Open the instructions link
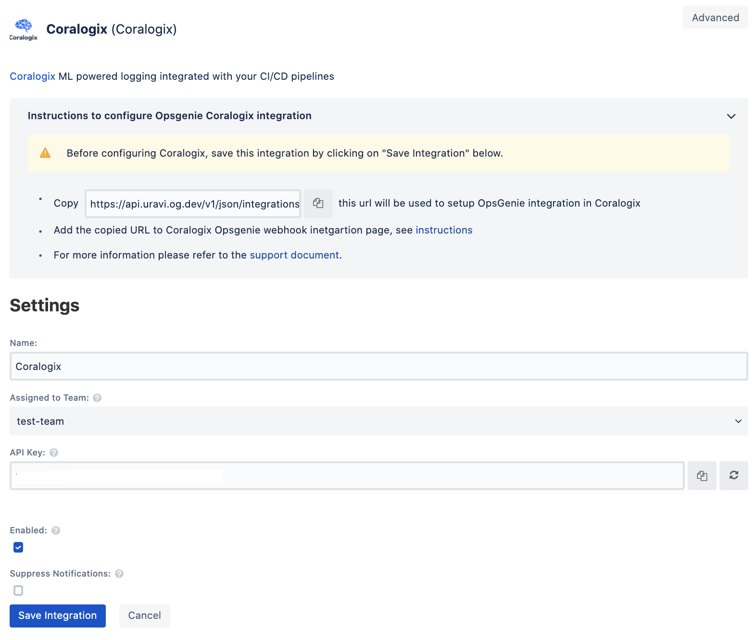755x640 pixels. tap(444, 230)
